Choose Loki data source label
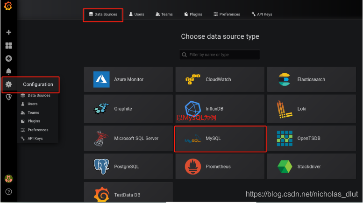Viewport: 363px width, 203px height. point(302,109)
